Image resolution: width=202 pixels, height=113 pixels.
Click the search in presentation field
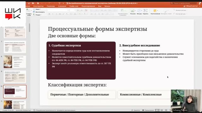click(184, 3)
